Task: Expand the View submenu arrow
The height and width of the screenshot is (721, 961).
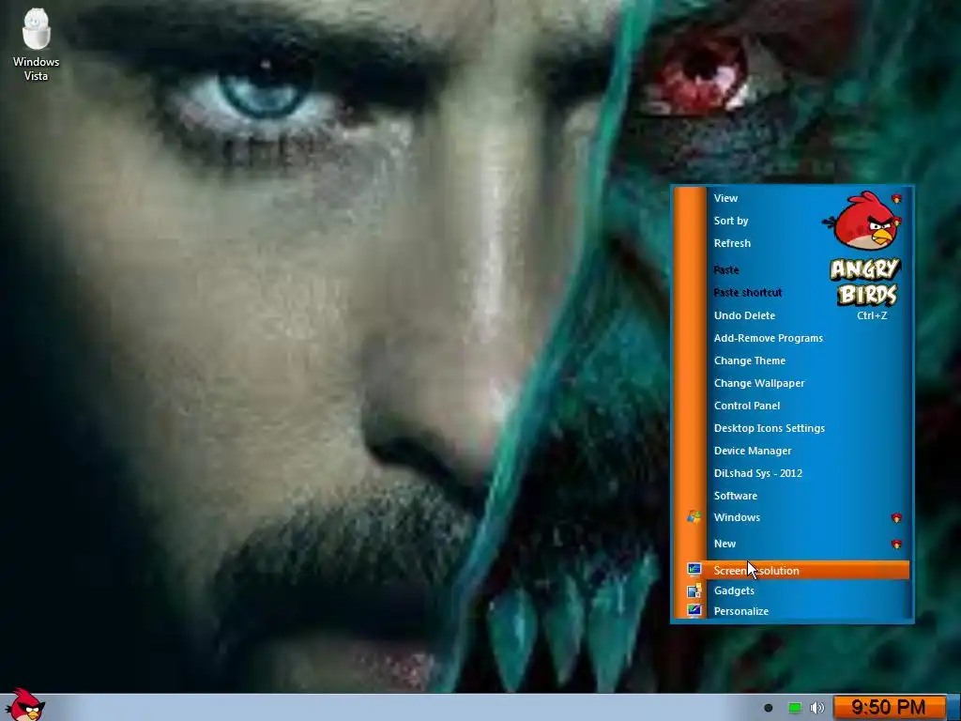Action: (x=896, y=199)
